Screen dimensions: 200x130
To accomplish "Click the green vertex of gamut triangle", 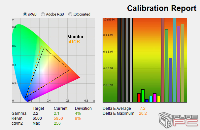I will [x=44, y=48].
